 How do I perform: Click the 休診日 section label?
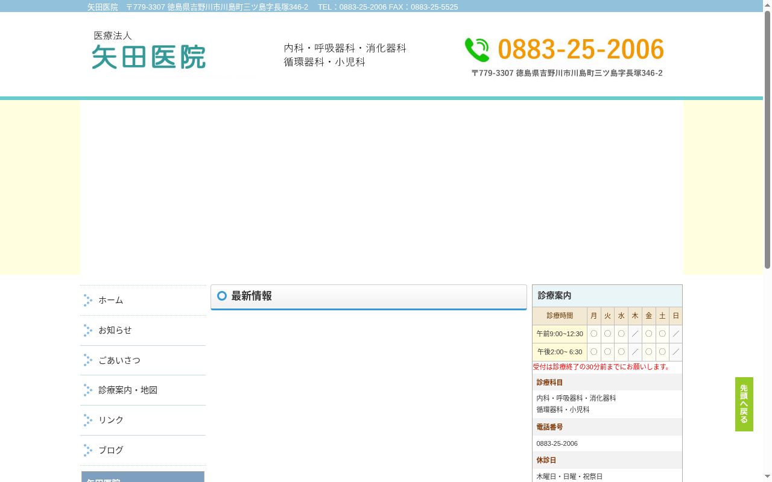click(x=546, y=460)
